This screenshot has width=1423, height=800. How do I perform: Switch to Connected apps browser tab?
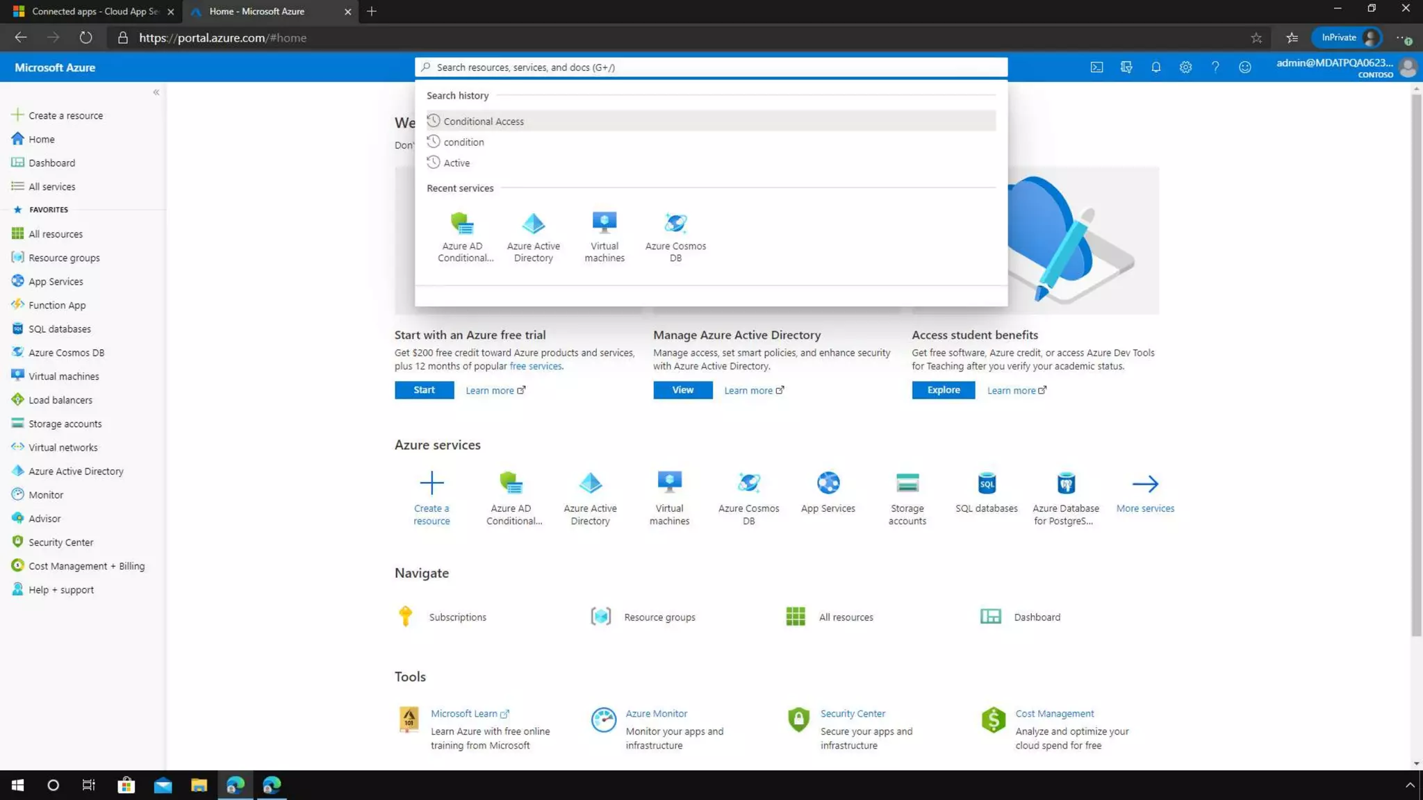pyautogui.click(x=94, y=11)
